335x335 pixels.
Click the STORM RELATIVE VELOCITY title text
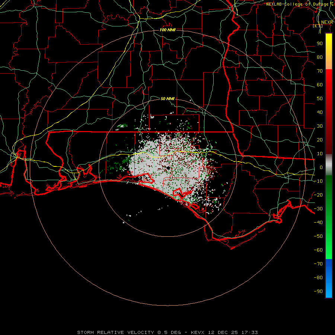(115, 332)
